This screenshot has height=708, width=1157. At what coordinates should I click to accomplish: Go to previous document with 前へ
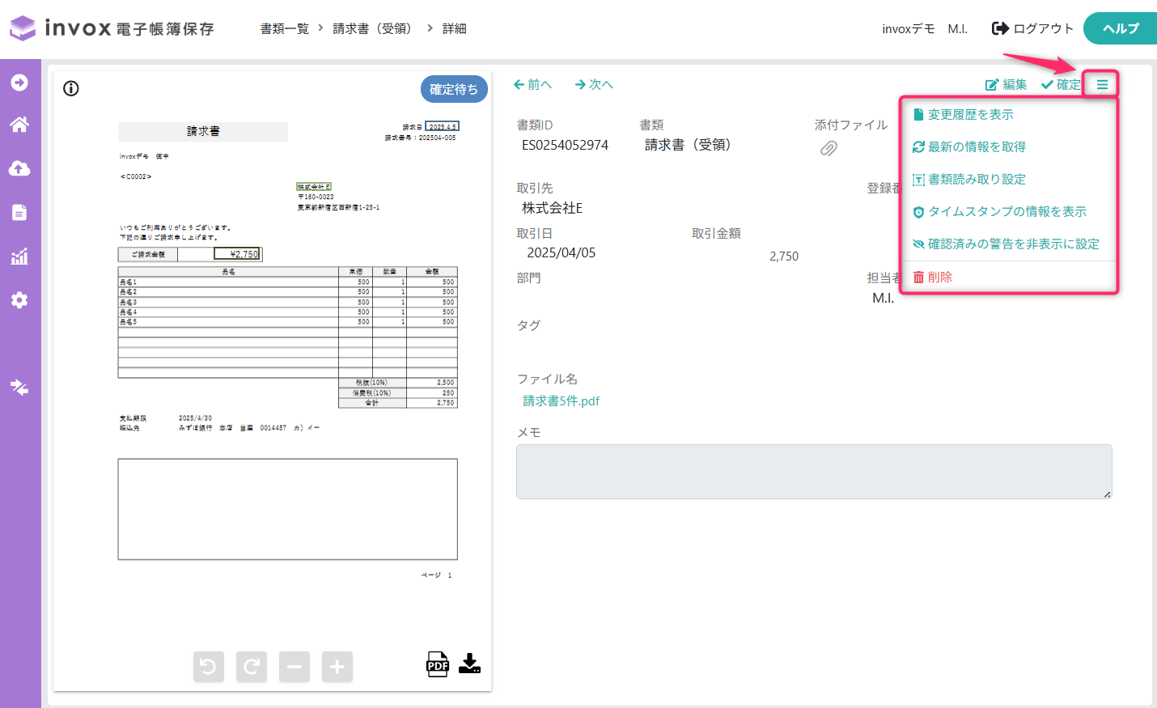532,84
